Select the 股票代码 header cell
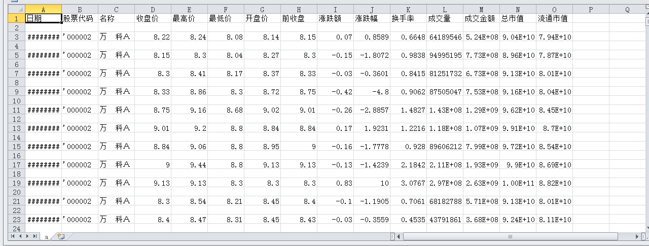Image resolution: width=649 pixels, height=246 pixels. click(80, 18)
